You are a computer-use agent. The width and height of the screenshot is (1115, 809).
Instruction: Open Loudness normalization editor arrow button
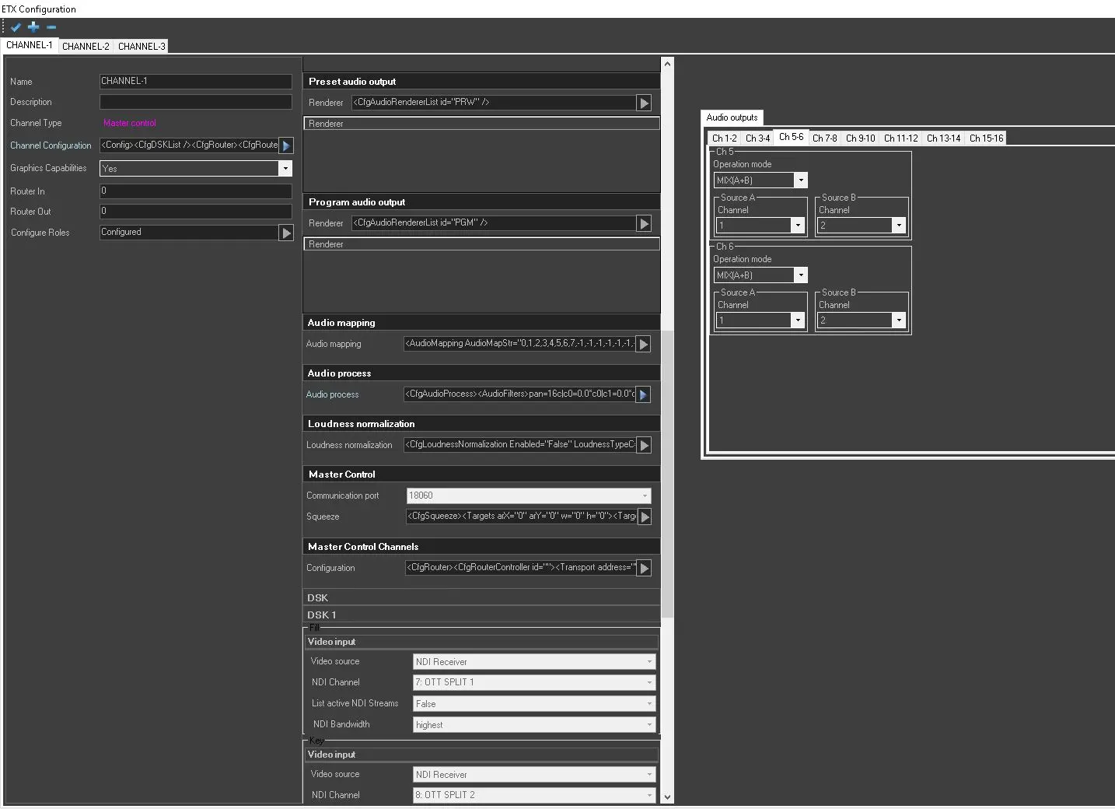(644, 445)
